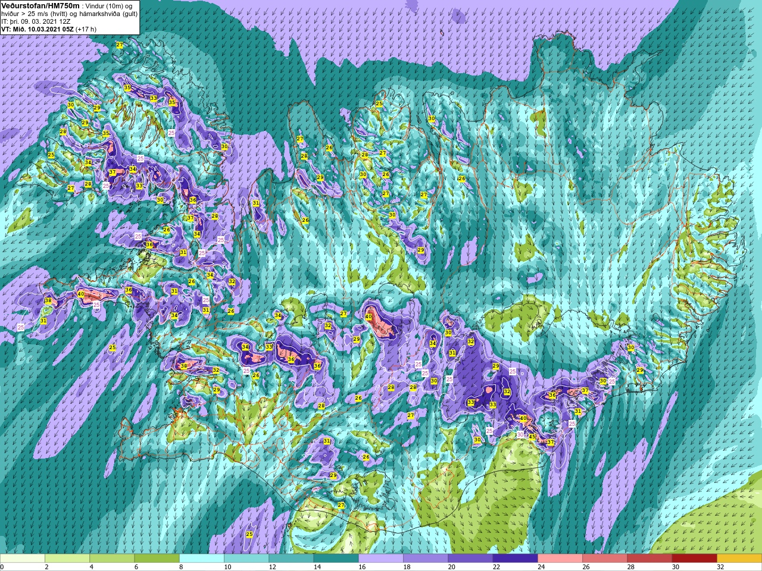Viewport: 762px width, 571px height.
Task: Click the yellow "45" gust label on the map
Action: click(x=533, y=437)
